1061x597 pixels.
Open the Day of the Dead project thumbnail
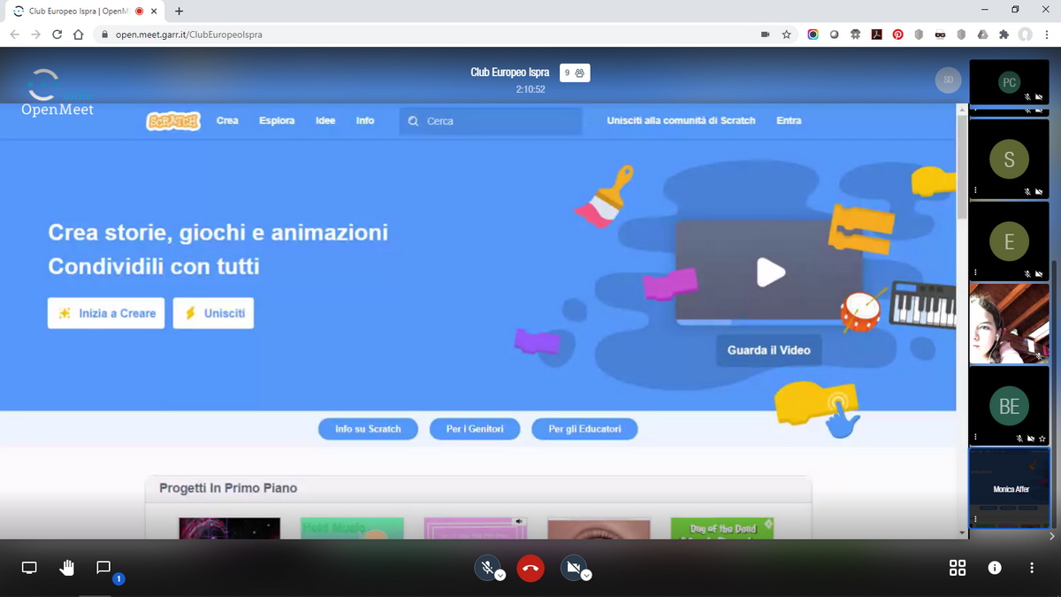coord(722,528)
